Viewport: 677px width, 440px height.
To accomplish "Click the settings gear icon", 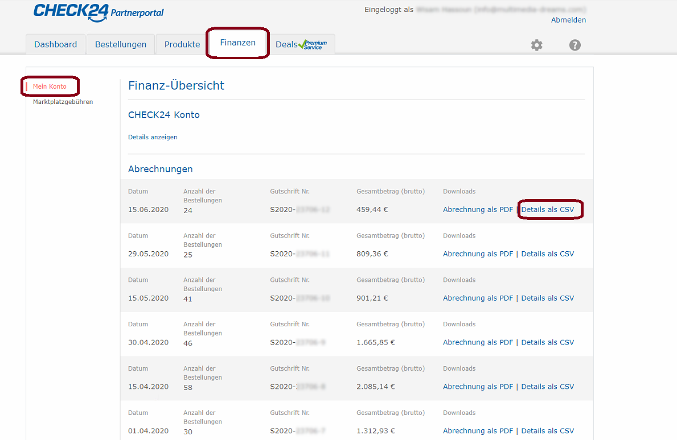I will pos(536,45).
